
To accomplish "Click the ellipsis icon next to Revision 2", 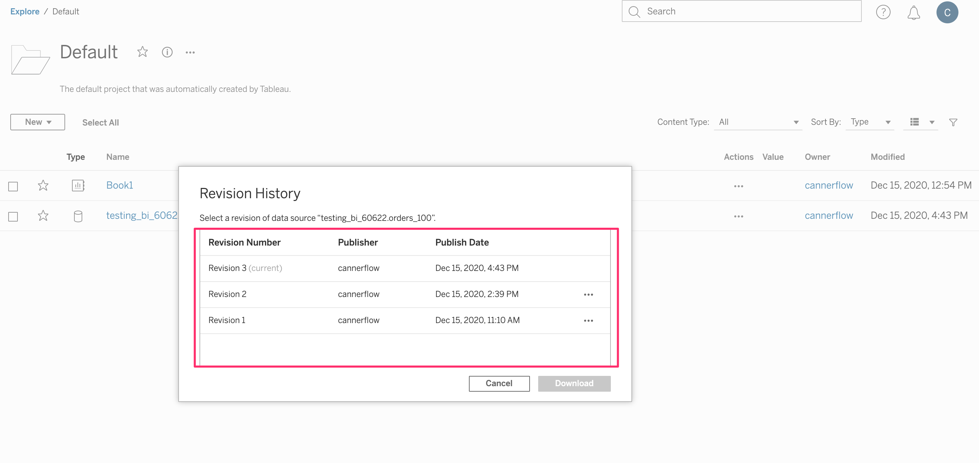I will click(x=588, y=294).
